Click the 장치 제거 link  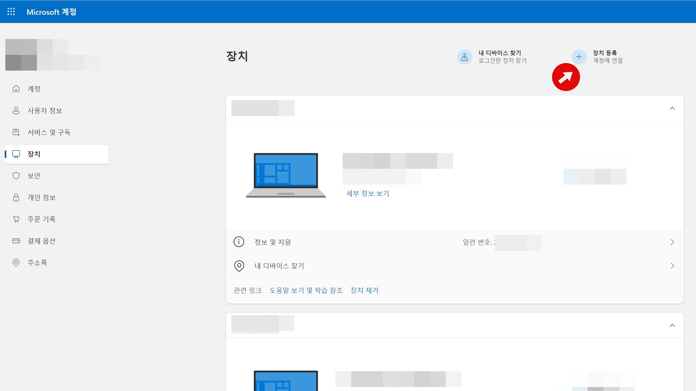364,290
